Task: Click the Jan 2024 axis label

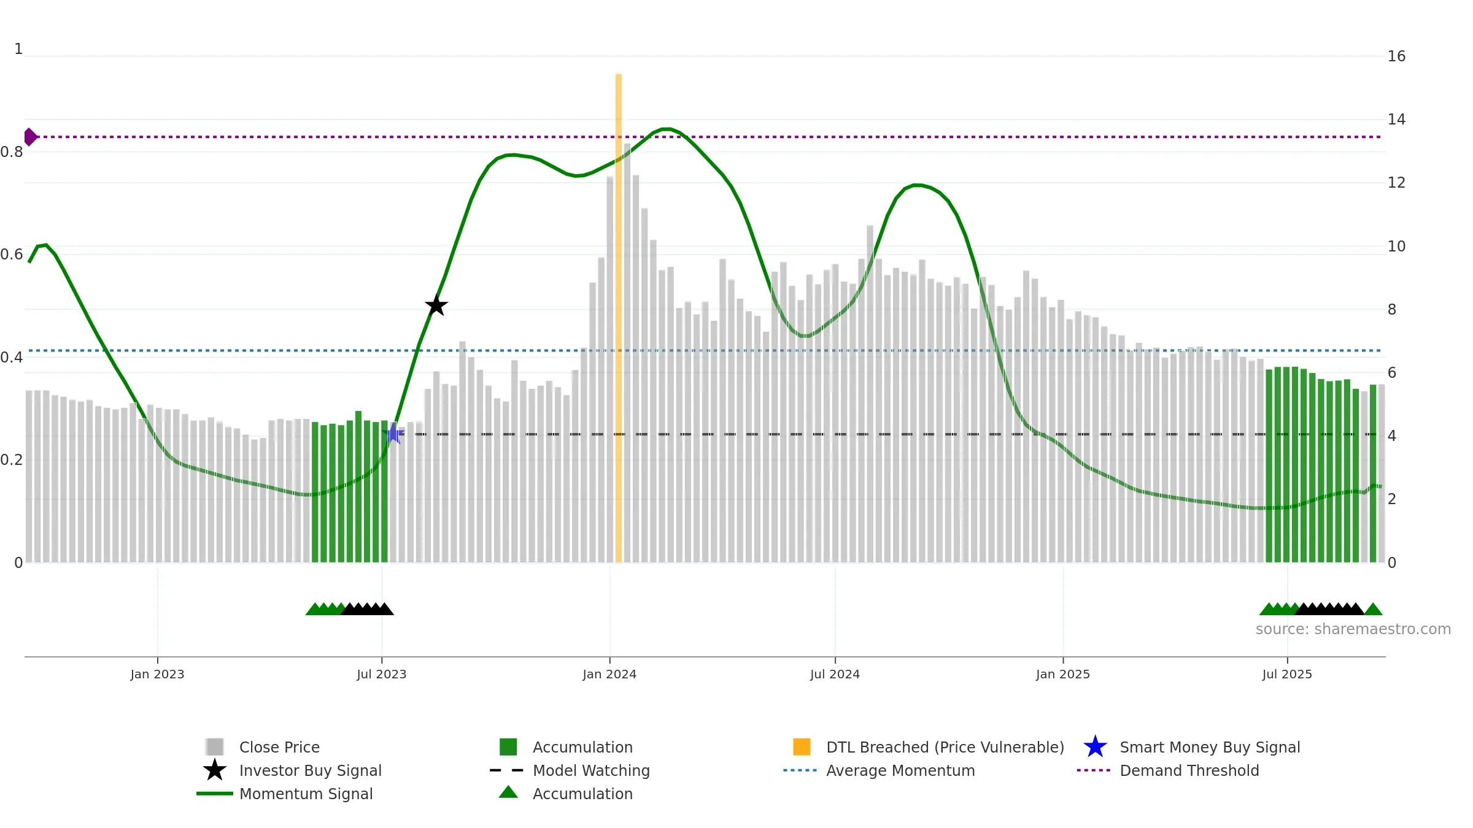Action: click(609, 674)
